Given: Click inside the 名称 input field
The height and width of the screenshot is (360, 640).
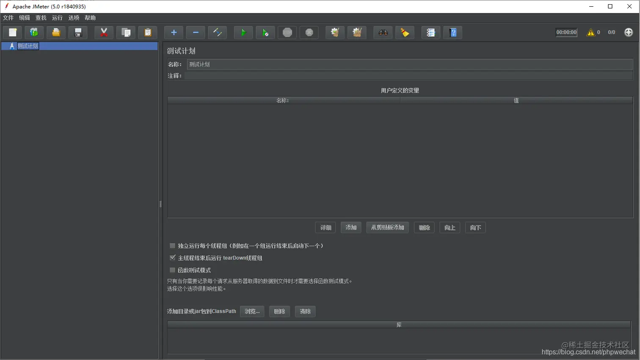Looking at the screenshot, I should tap(296, 64).
